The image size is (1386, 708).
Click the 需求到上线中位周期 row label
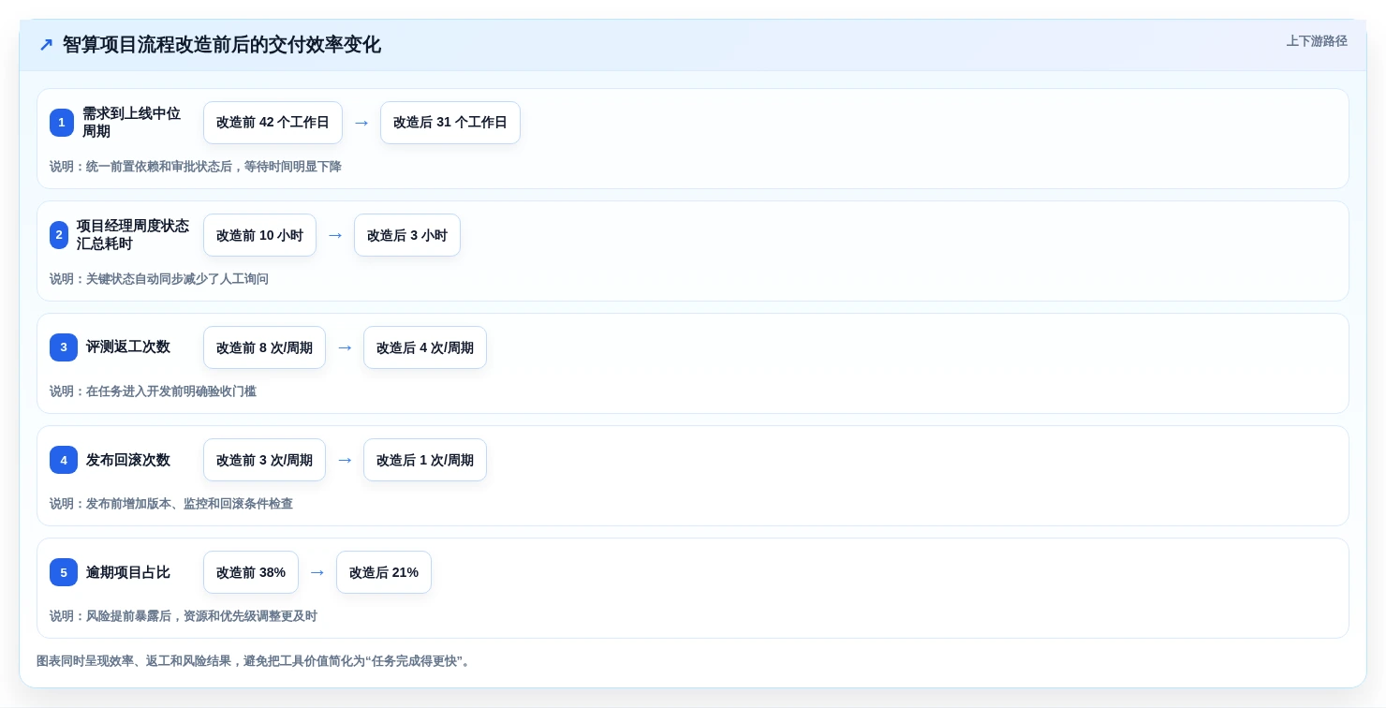click(131, 123)
